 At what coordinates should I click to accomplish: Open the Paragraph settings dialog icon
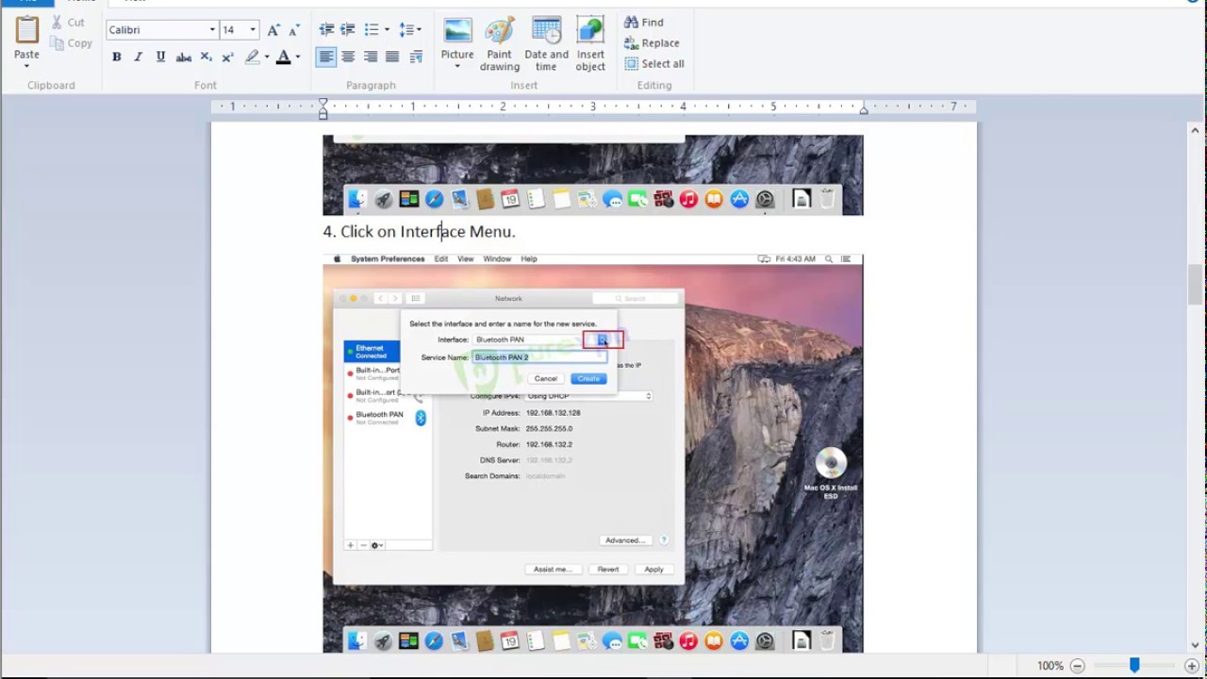point(416,57)
